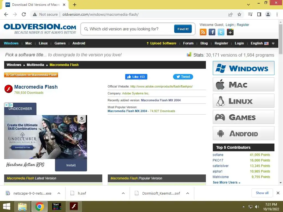Open the Twitter social icon
This screenshot has height=212, width=283.
click(221, 32)
